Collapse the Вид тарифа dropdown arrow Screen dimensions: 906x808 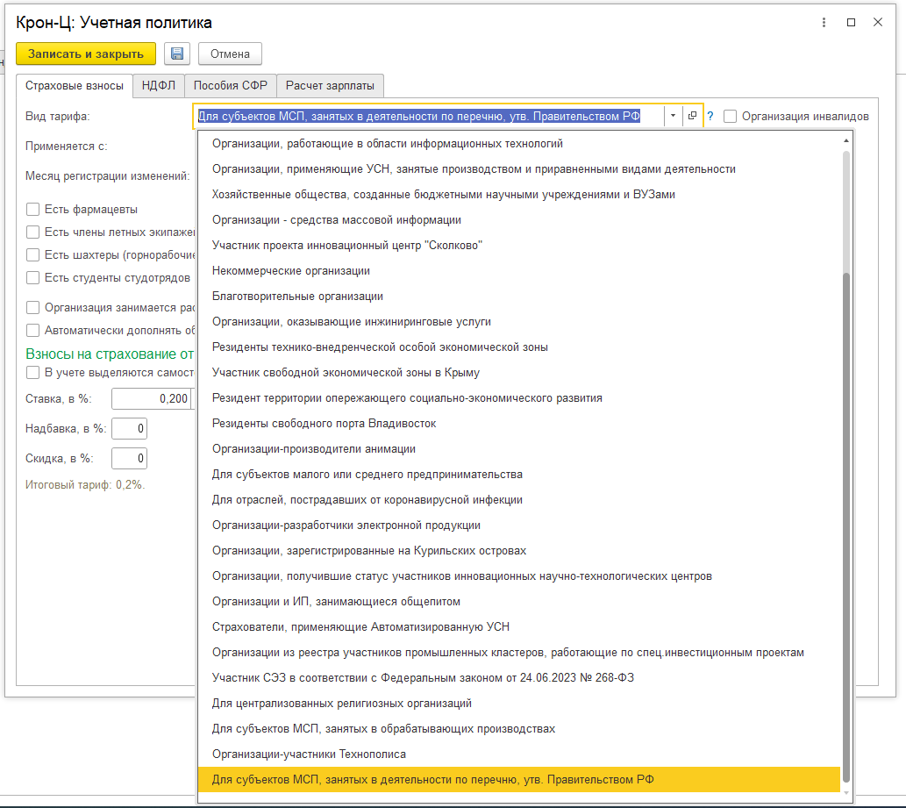tap(672, 116)
